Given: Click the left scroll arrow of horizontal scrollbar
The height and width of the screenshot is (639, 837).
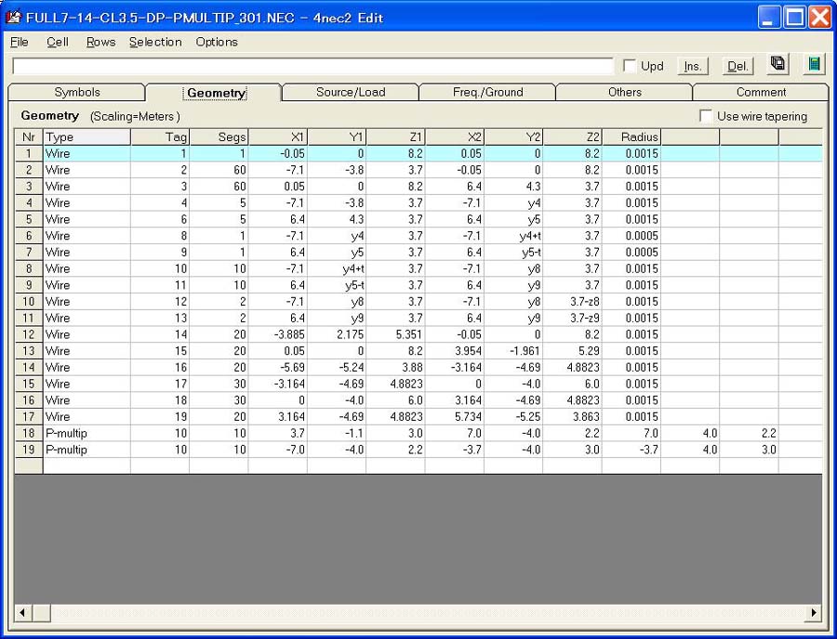Looking at the screenshot, I should [x=22, y=613].
